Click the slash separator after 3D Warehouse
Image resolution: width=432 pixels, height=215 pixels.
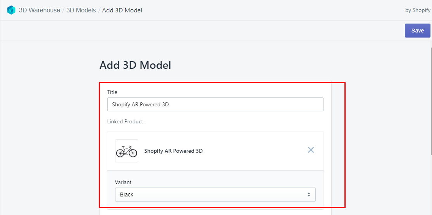click(64, 10)
